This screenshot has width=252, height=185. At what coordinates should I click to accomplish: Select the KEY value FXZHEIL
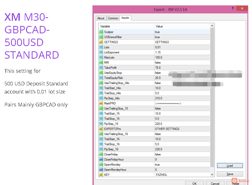pos(162,175)
